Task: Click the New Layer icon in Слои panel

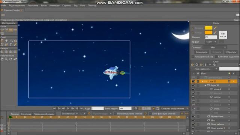Action: pos(192,65)
